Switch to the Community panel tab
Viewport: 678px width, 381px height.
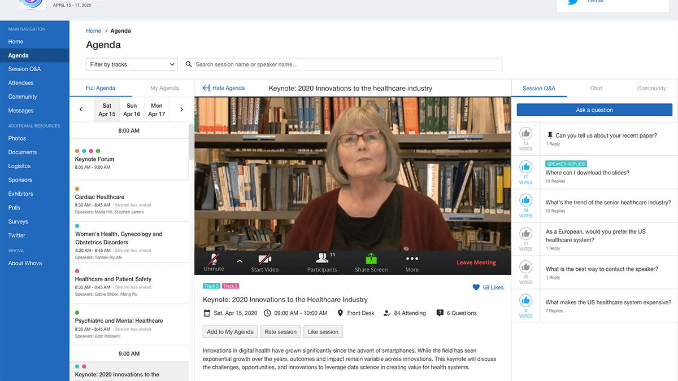tap(651, 88)
